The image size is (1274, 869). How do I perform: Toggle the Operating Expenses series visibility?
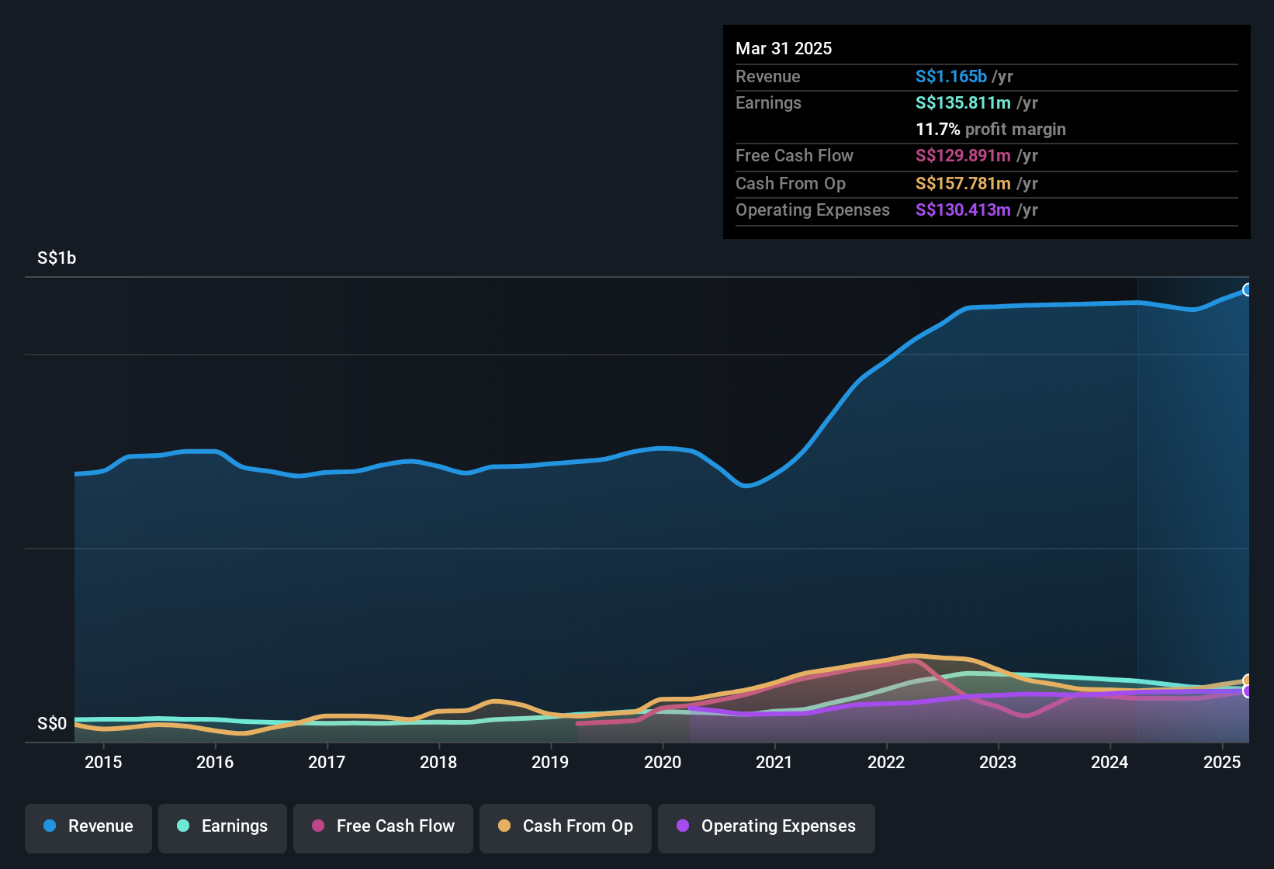pyautogui.click(x=766, y=828)
